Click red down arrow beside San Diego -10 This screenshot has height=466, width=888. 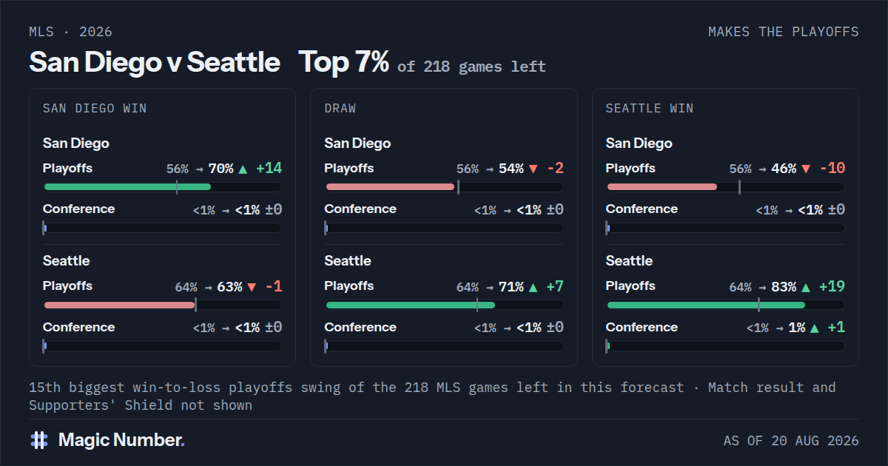[x=806, y=169]
